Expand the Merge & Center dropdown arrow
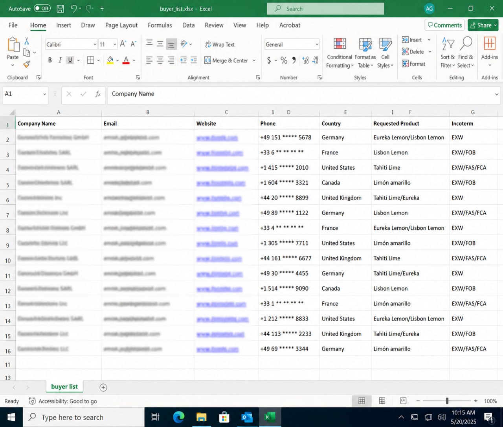Viewport: 503px width, 427px height. click(254, 60)
